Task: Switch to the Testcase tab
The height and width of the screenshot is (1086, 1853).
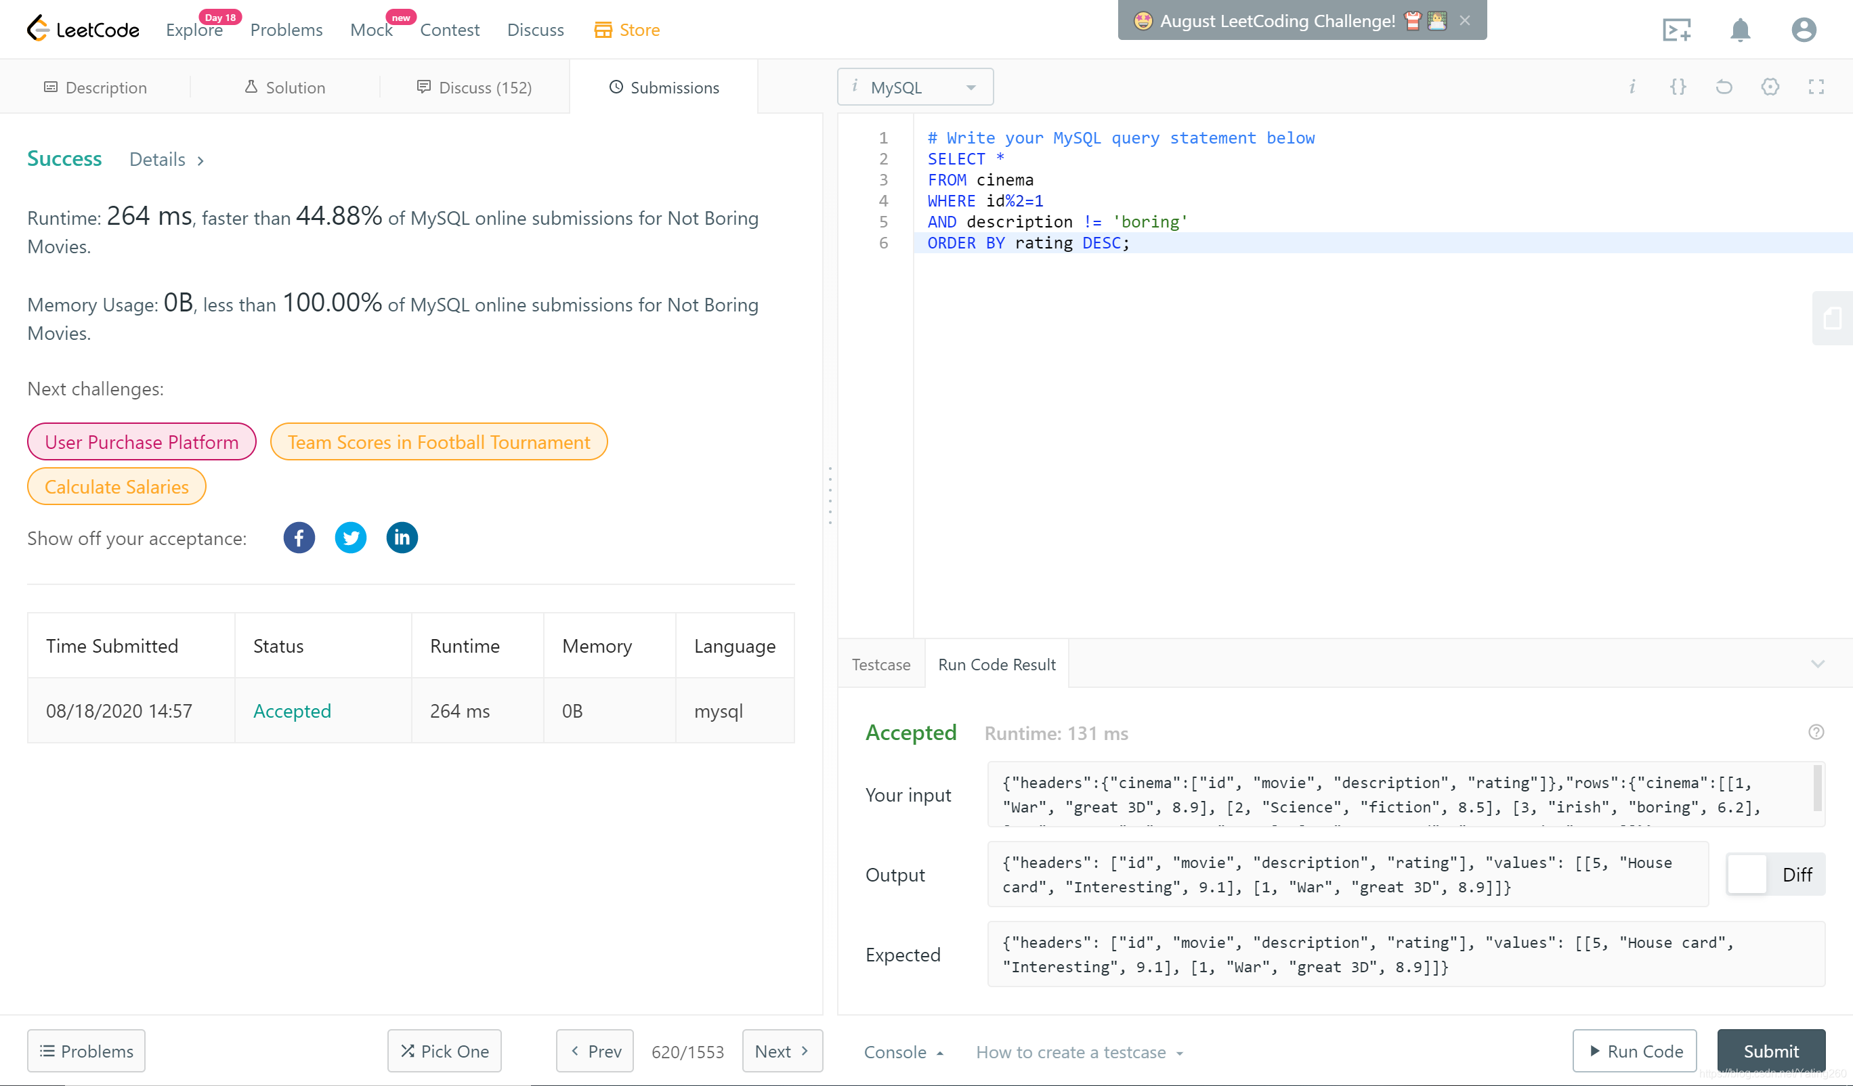Action: pos(880,664)
